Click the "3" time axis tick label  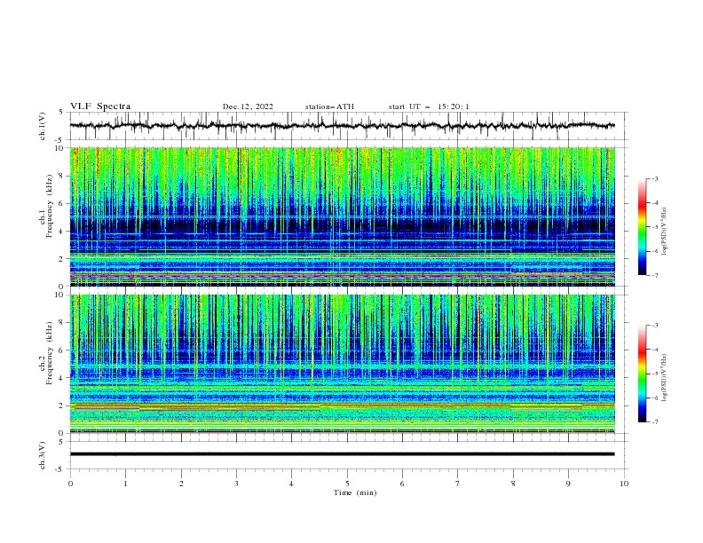(x=236, y=484)
